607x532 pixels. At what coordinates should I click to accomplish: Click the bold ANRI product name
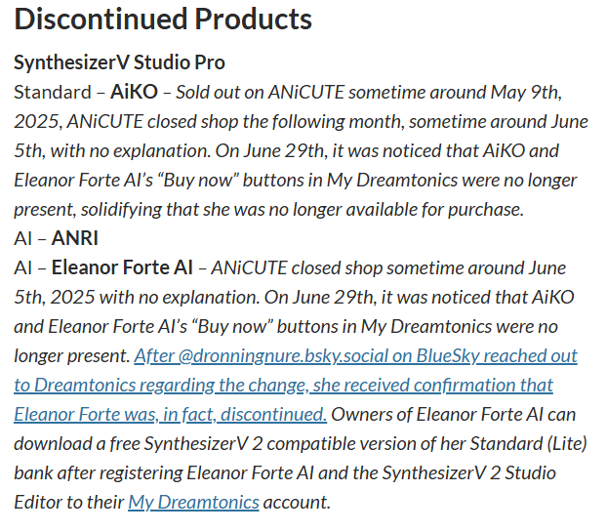point(74,238)
